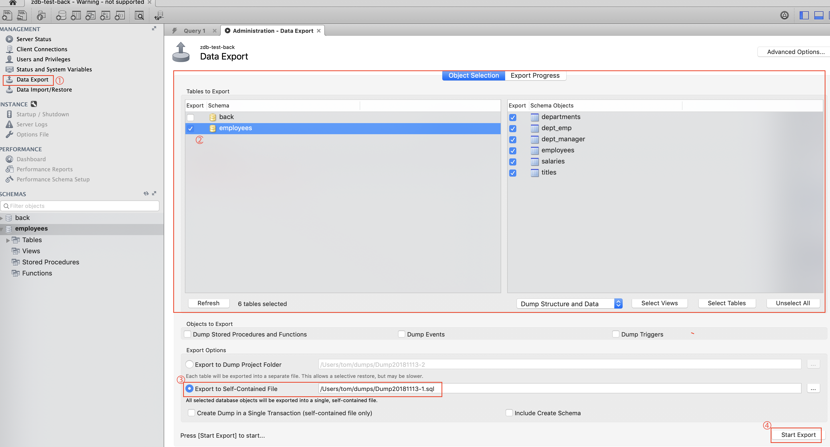Click the reconnect to DBMS icon
The width and height of the screenshot is (830, 447).
point(159,15)
